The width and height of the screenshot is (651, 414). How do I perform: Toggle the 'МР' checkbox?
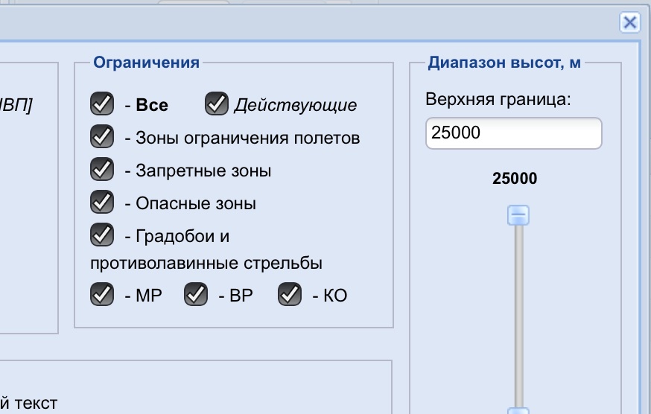tap(101, 295)
